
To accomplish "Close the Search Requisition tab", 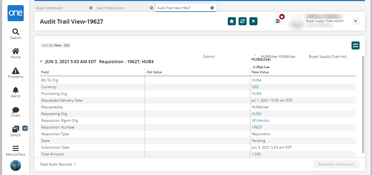I will pyautogui.click(x=151, y=8).
